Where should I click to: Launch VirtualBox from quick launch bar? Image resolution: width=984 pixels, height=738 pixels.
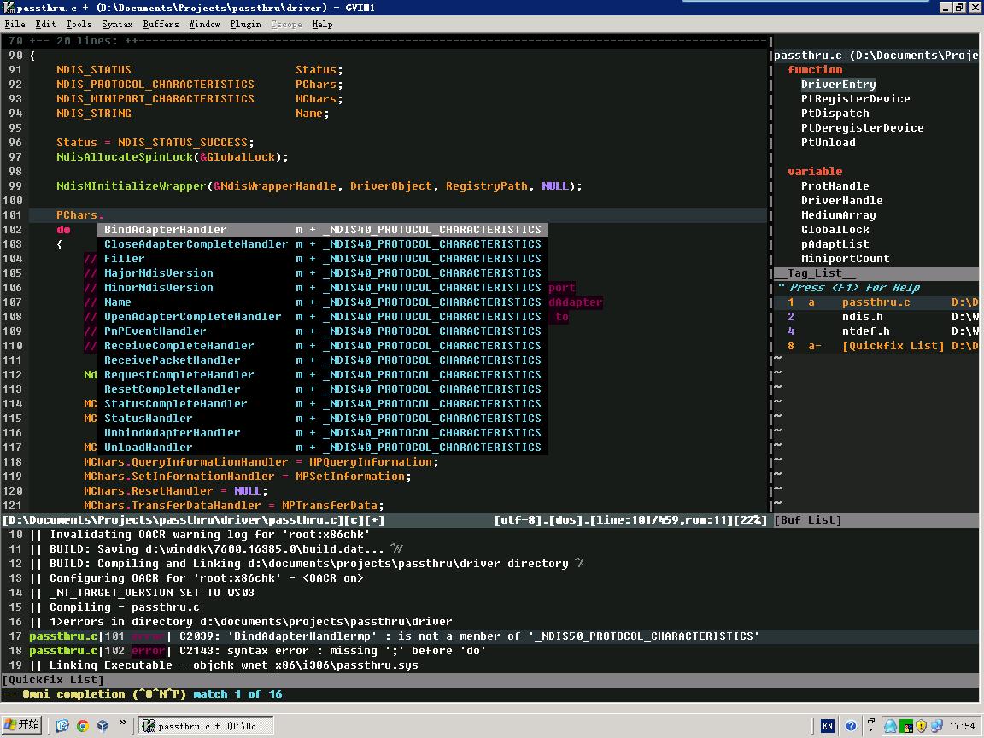pos(102,725)
